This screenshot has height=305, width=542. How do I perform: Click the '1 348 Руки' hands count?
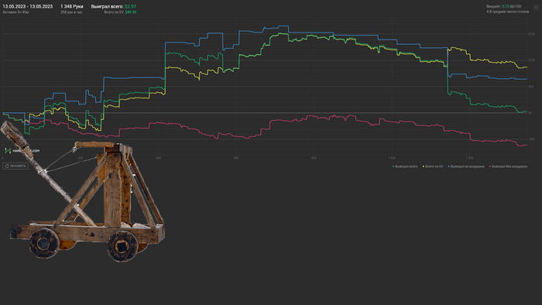[x=71, y=6]
